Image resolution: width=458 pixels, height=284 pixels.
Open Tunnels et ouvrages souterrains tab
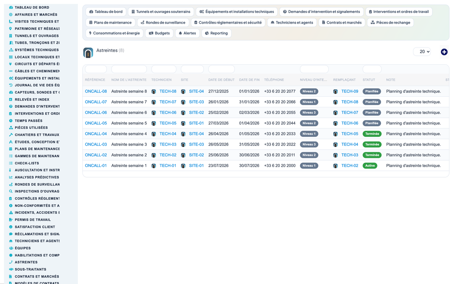coord(161,12)
